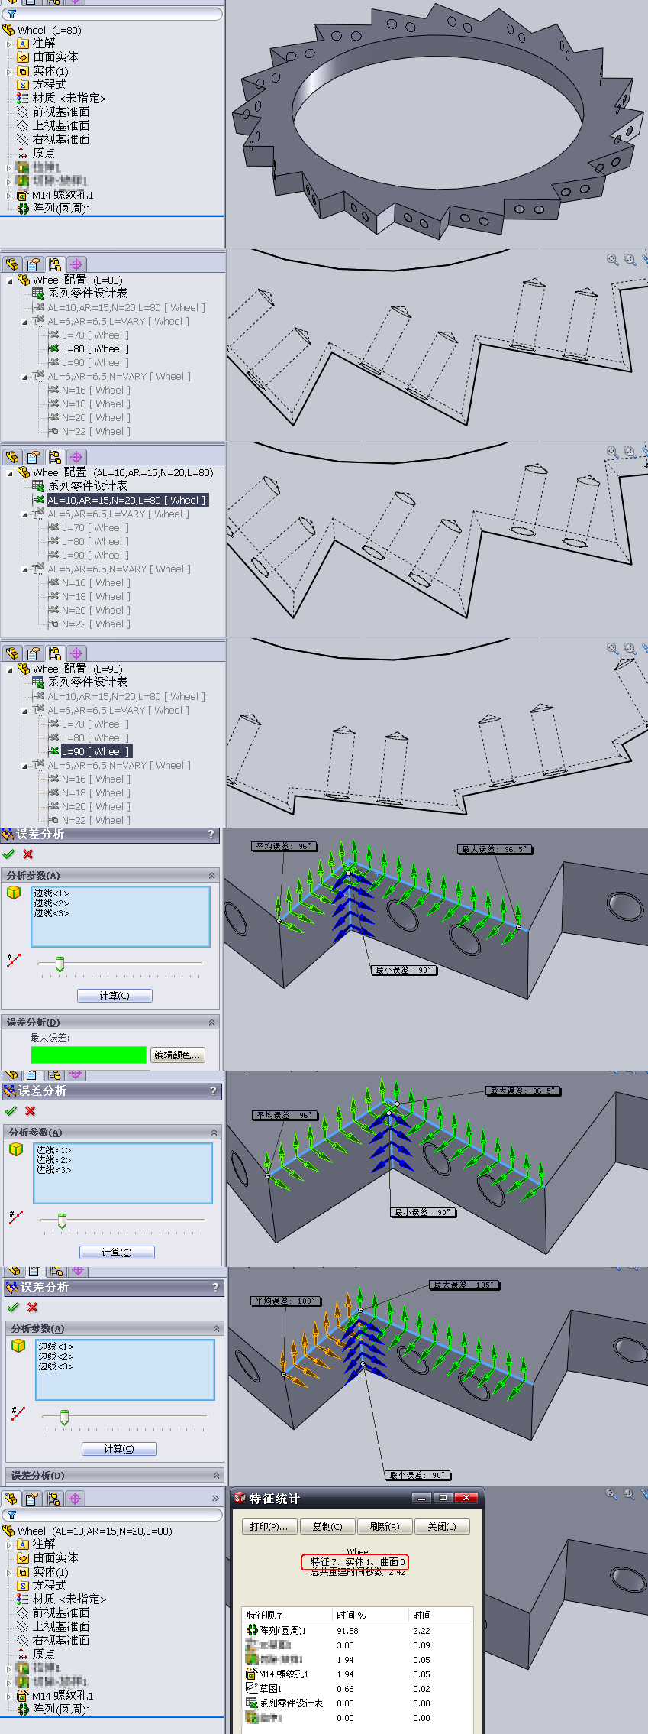Expand M14 螺纹孔1 in Wheel (L=80) feature tree
648x1734 pixels.
click(9, 195)
